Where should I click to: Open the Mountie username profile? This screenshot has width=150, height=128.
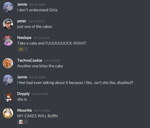pos(25,110)
